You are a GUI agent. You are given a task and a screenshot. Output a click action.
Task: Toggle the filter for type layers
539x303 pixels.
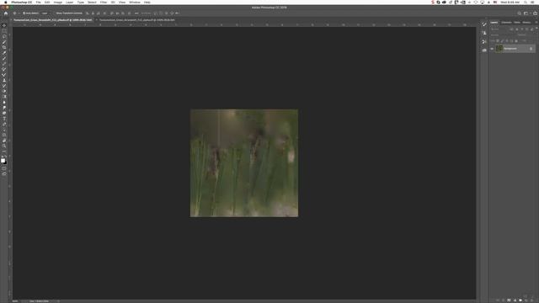522,29
